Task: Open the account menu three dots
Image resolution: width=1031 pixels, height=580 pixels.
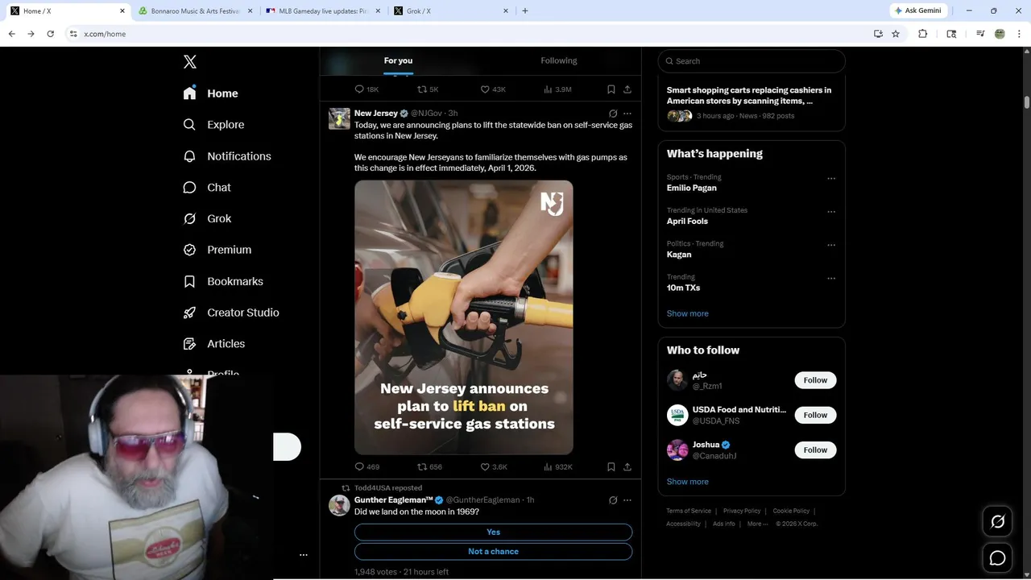Action: [304, 555]
